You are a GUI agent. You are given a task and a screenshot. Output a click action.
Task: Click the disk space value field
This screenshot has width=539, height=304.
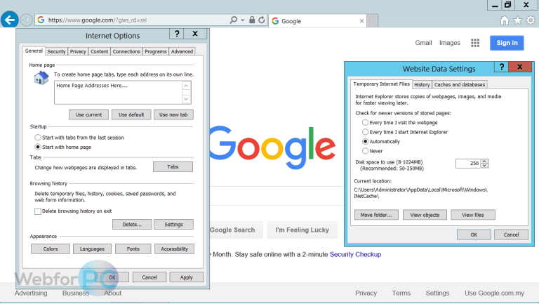click(x=468, y=164)
